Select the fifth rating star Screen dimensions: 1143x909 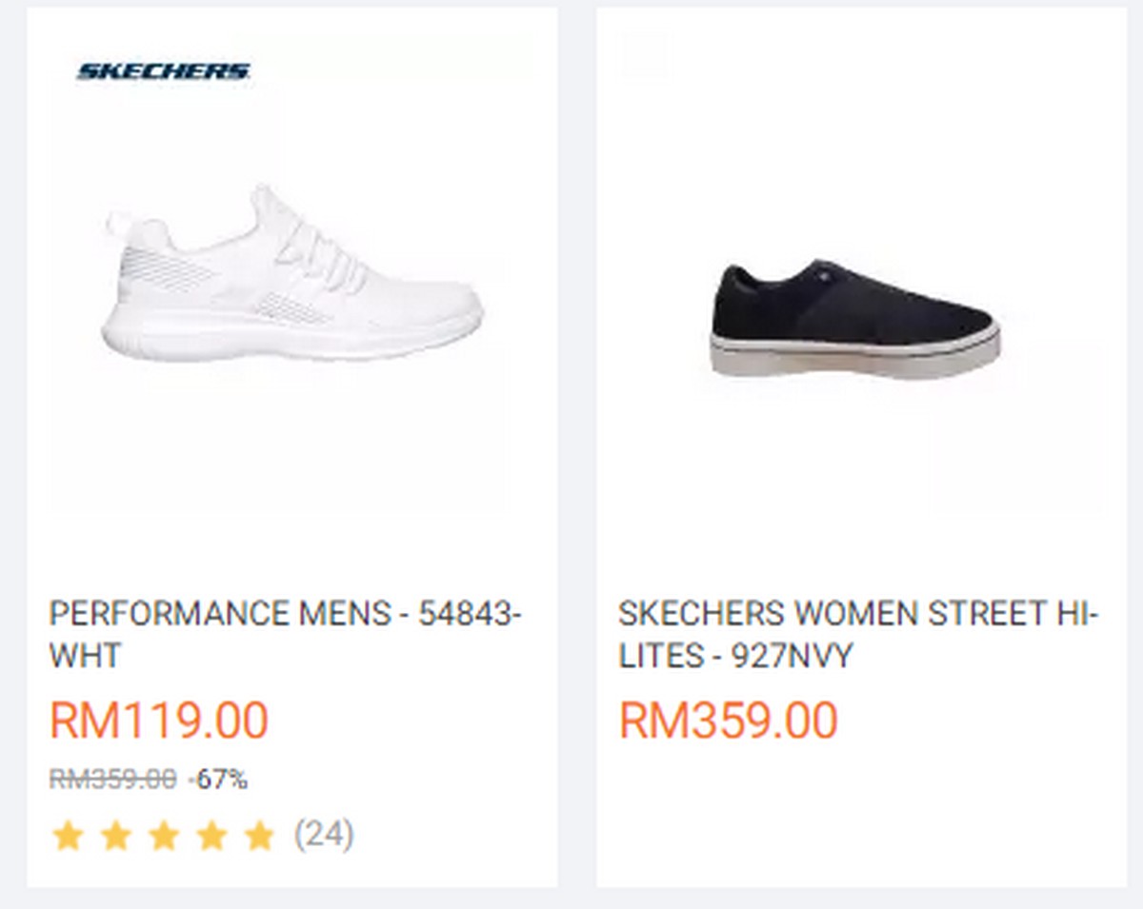(259, 836)
